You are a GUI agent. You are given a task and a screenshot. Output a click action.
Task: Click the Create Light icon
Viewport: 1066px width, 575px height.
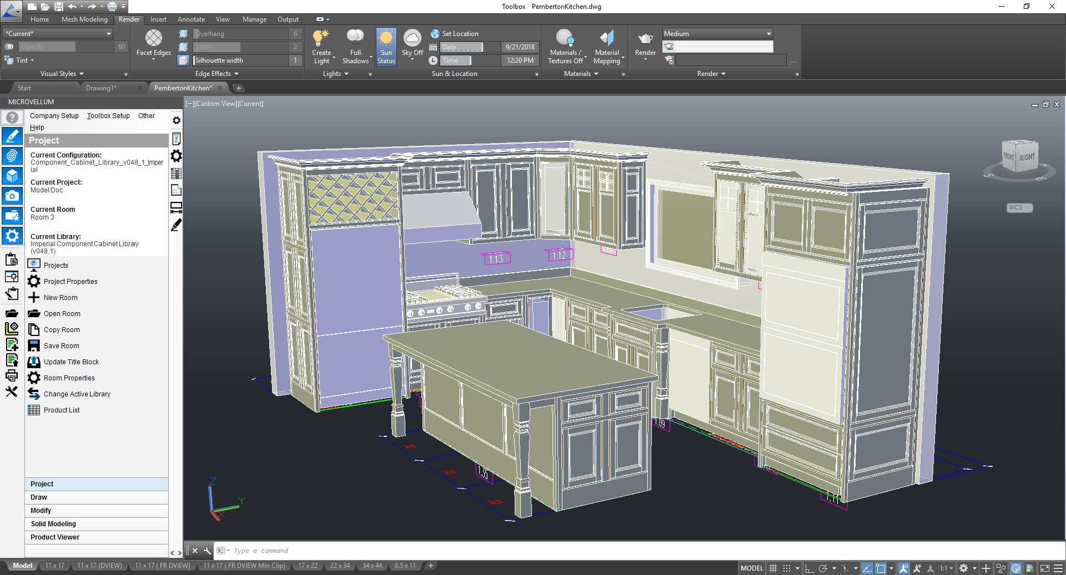[x=321, y=39]
